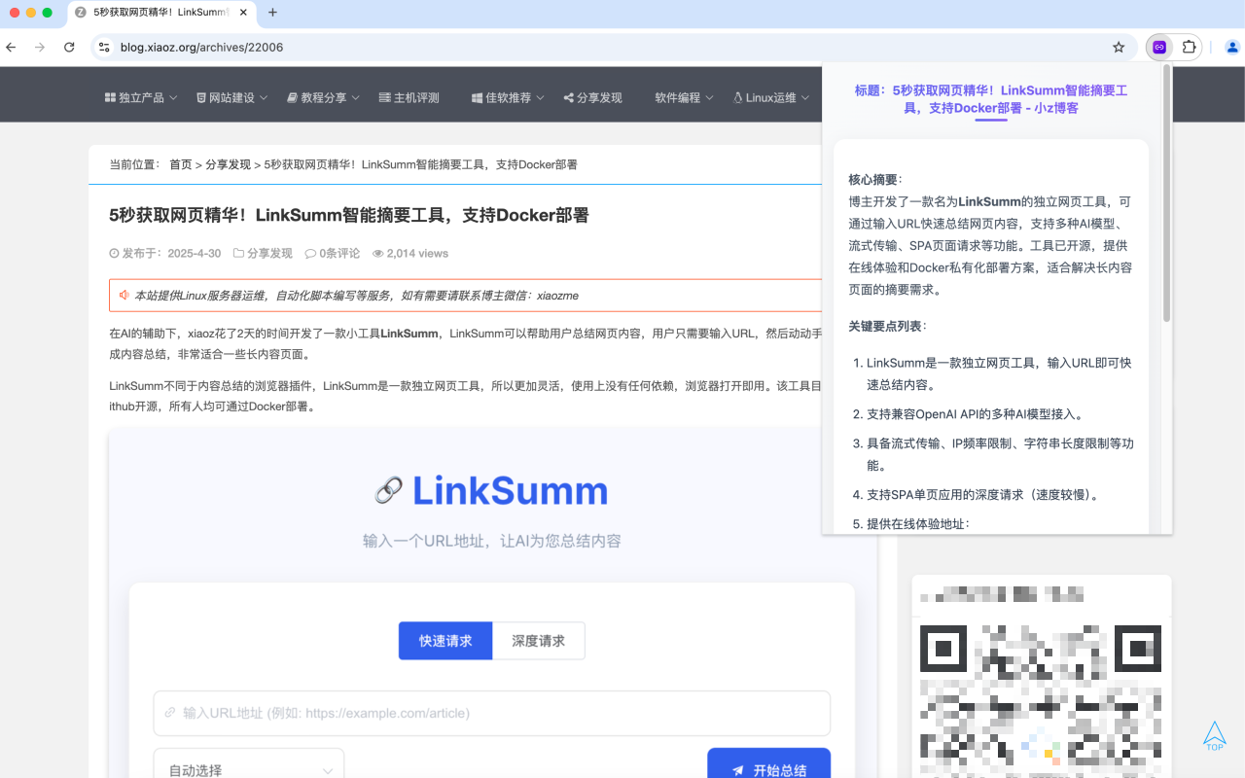The width and height of the screenshot is (1245, 778).
Task: Select the 深度请求 mode
Action: pos(539,641)
